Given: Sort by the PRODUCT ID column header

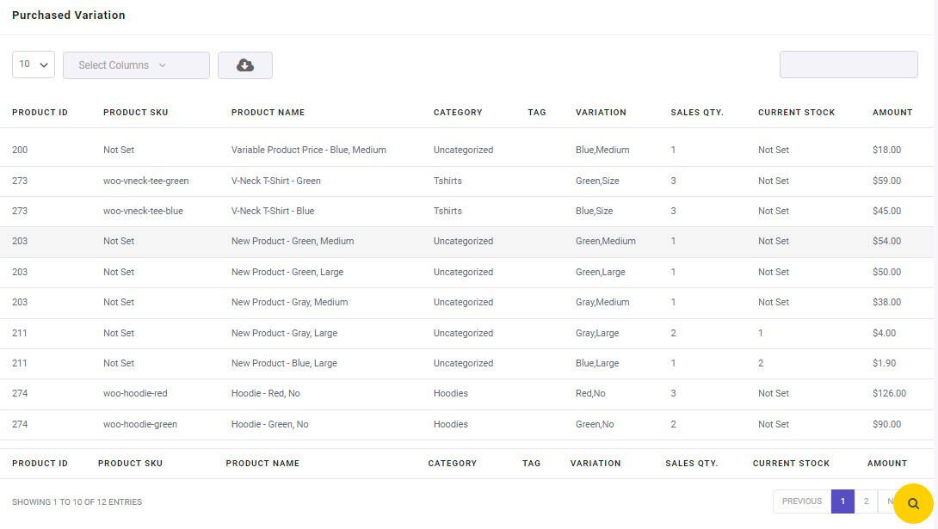Looking at the screenshot, I should tap(40, 112).
